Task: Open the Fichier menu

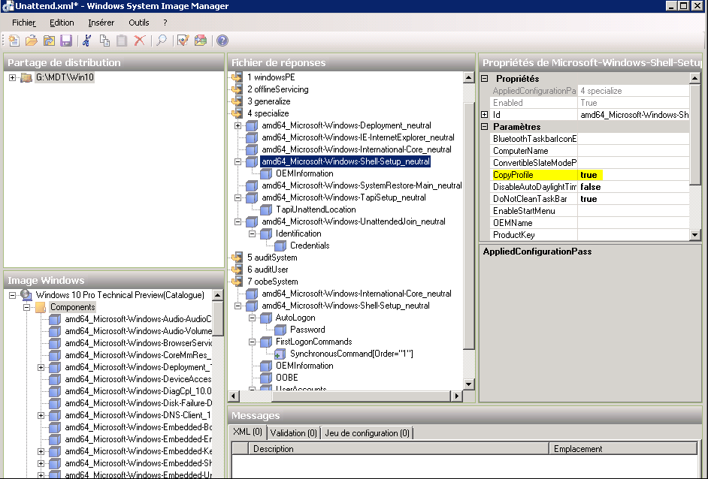Action: coord(24,23)
